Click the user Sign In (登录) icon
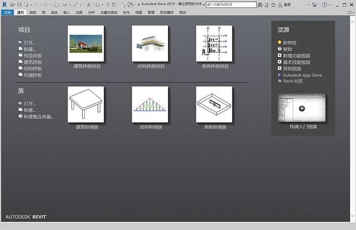356x230 pixels. pos(281,5)
